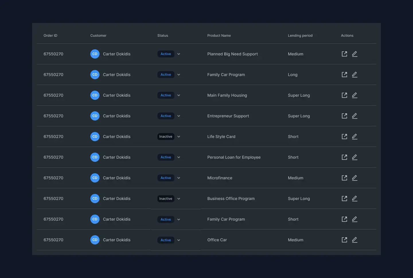Click the Product Name column header

(219, 36)
